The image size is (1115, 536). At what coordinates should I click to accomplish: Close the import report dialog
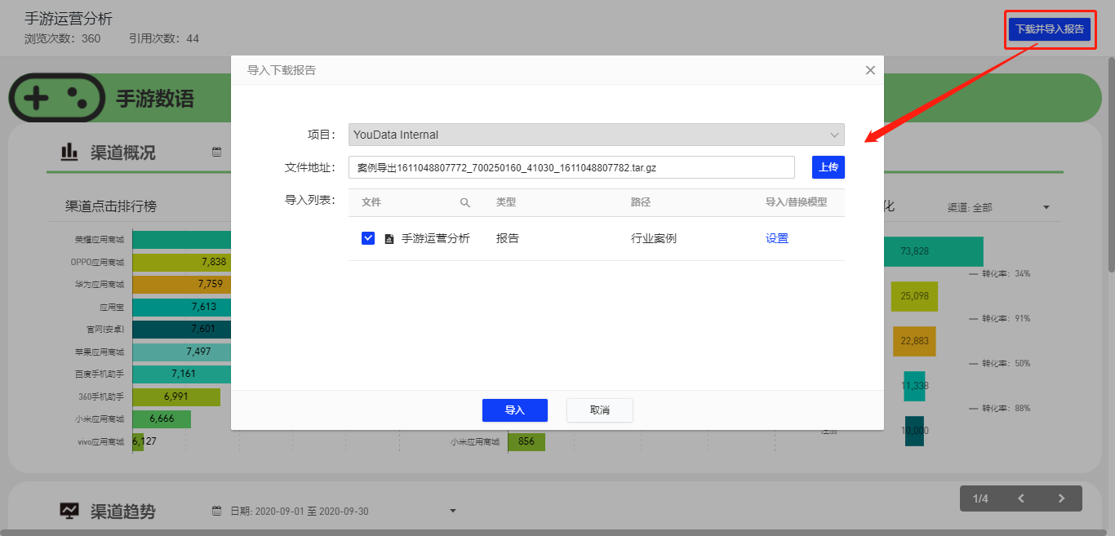pos(870,70)
